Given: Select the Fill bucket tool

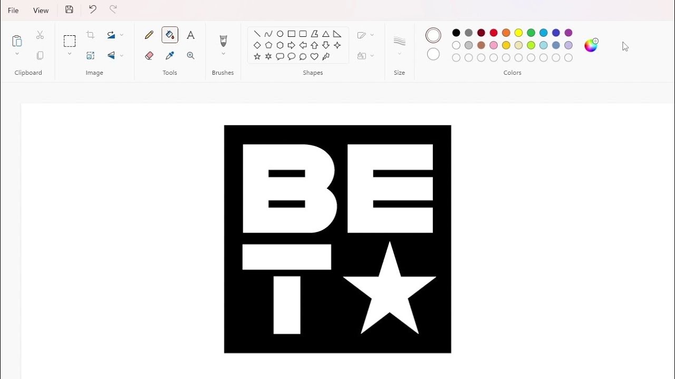Looking at the screenshot, I should 170,35.
